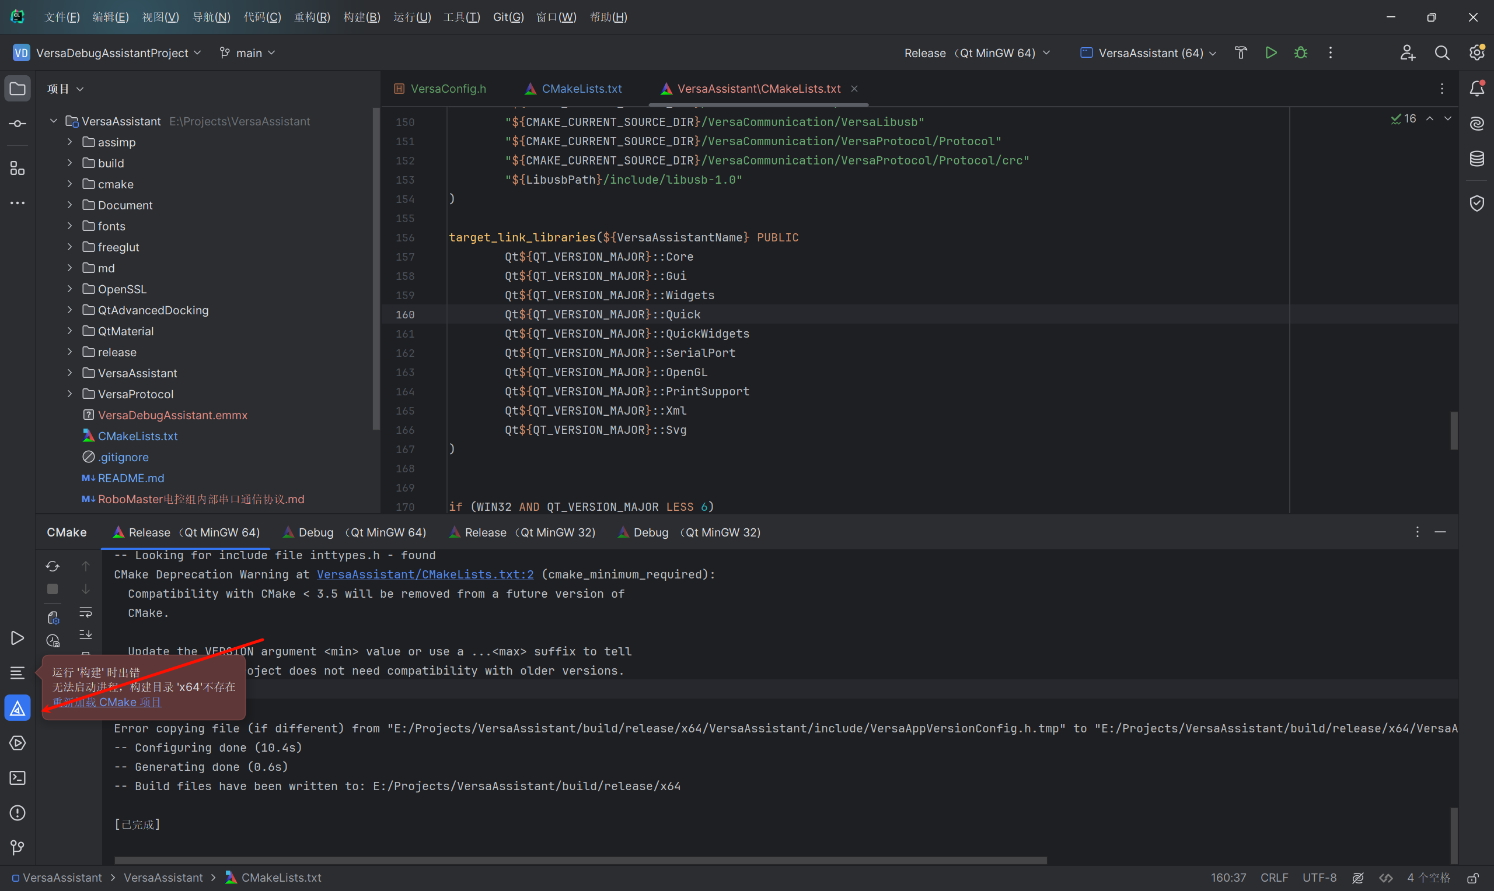Reload CMake project via refresh icon
Image resolution: width=1494 pixels, height=891 pixels.
point(53,566)
